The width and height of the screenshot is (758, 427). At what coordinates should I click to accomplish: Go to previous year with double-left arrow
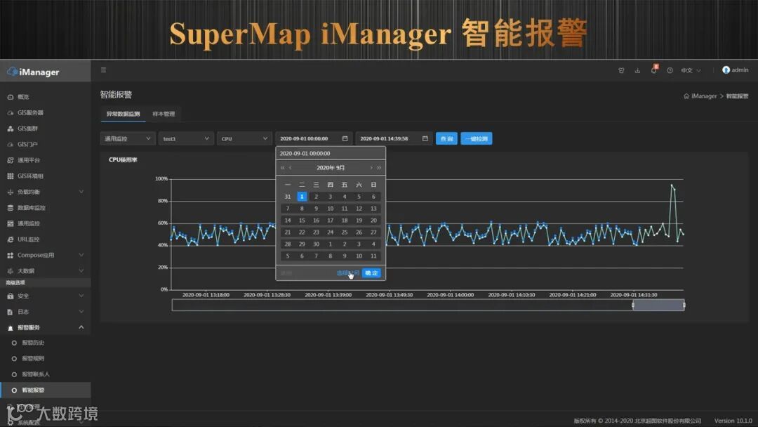pos(282,168)
